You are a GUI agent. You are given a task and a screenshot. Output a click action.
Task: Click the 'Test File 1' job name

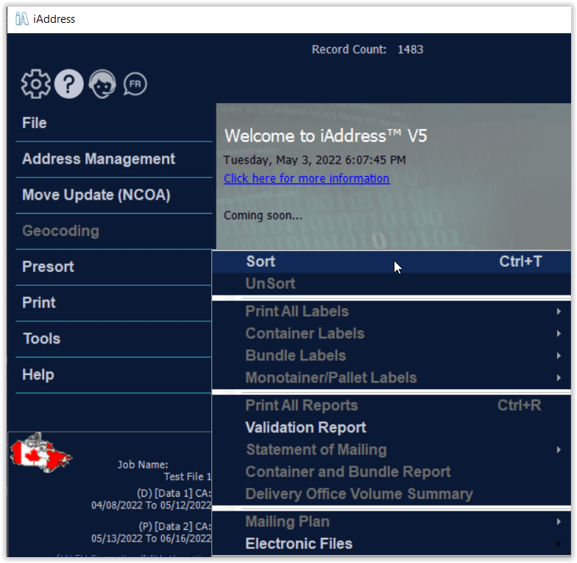187,477
